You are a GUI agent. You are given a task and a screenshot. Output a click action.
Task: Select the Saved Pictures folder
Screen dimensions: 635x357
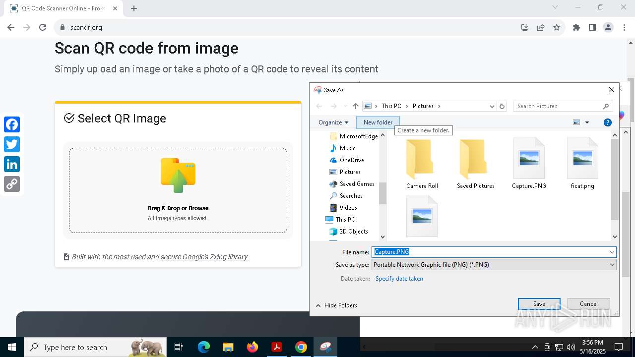click(x=476, y=164)
